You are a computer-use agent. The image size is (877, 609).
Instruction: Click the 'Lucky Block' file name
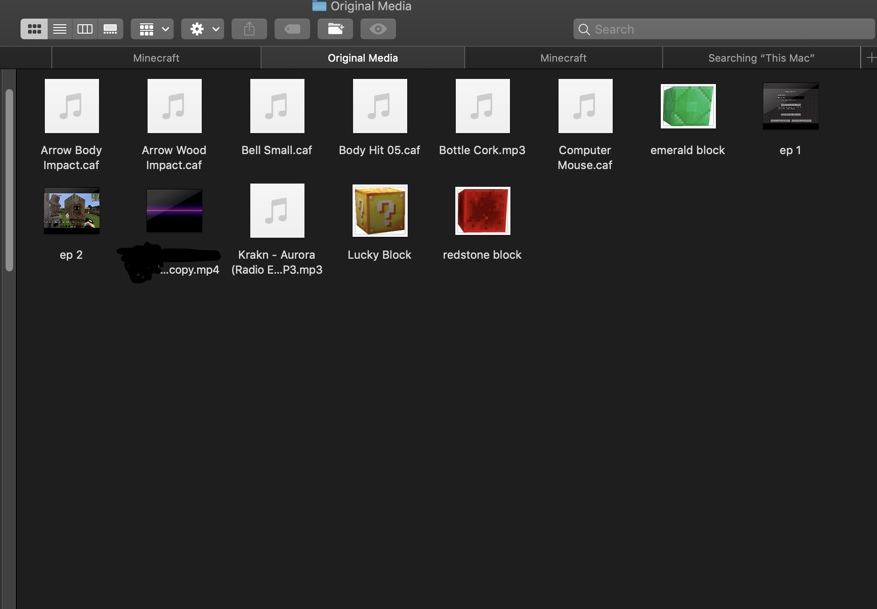[x=380, y=255]
